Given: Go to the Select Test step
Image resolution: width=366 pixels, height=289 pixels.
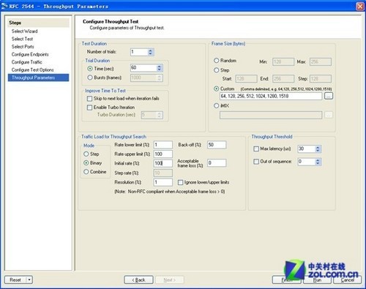Looking at the screenshot, I should point(22,39).
